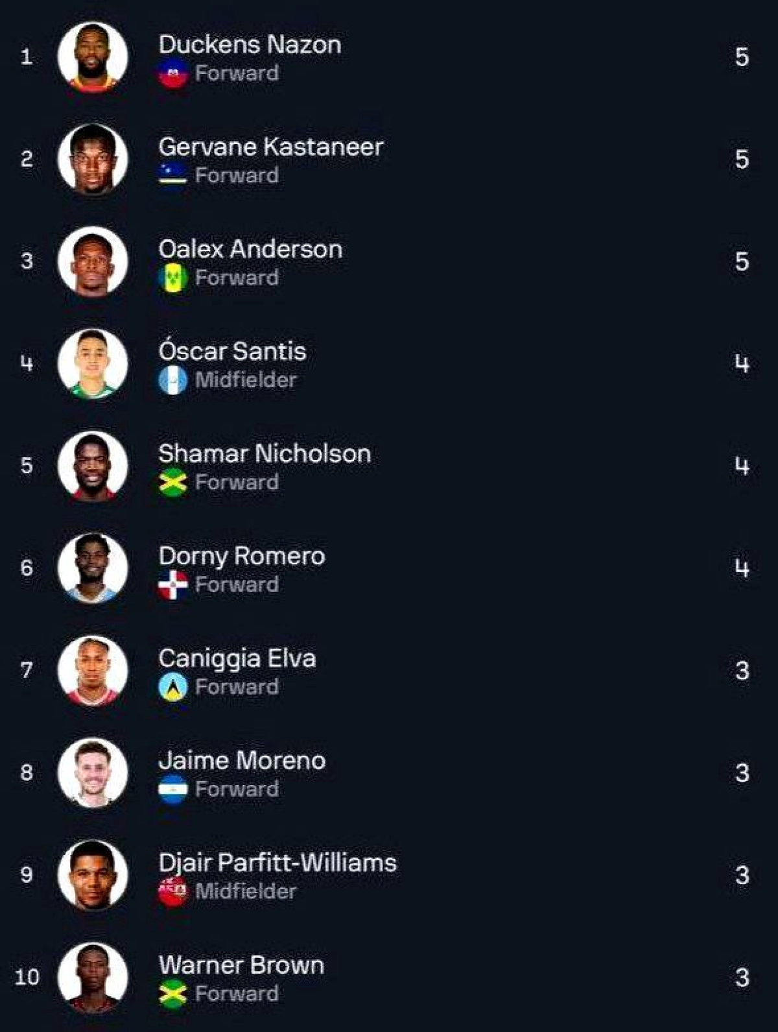778x1032 pixels.
Task: Open the Shamar Nicholson player link
Action: click(265, 454)
